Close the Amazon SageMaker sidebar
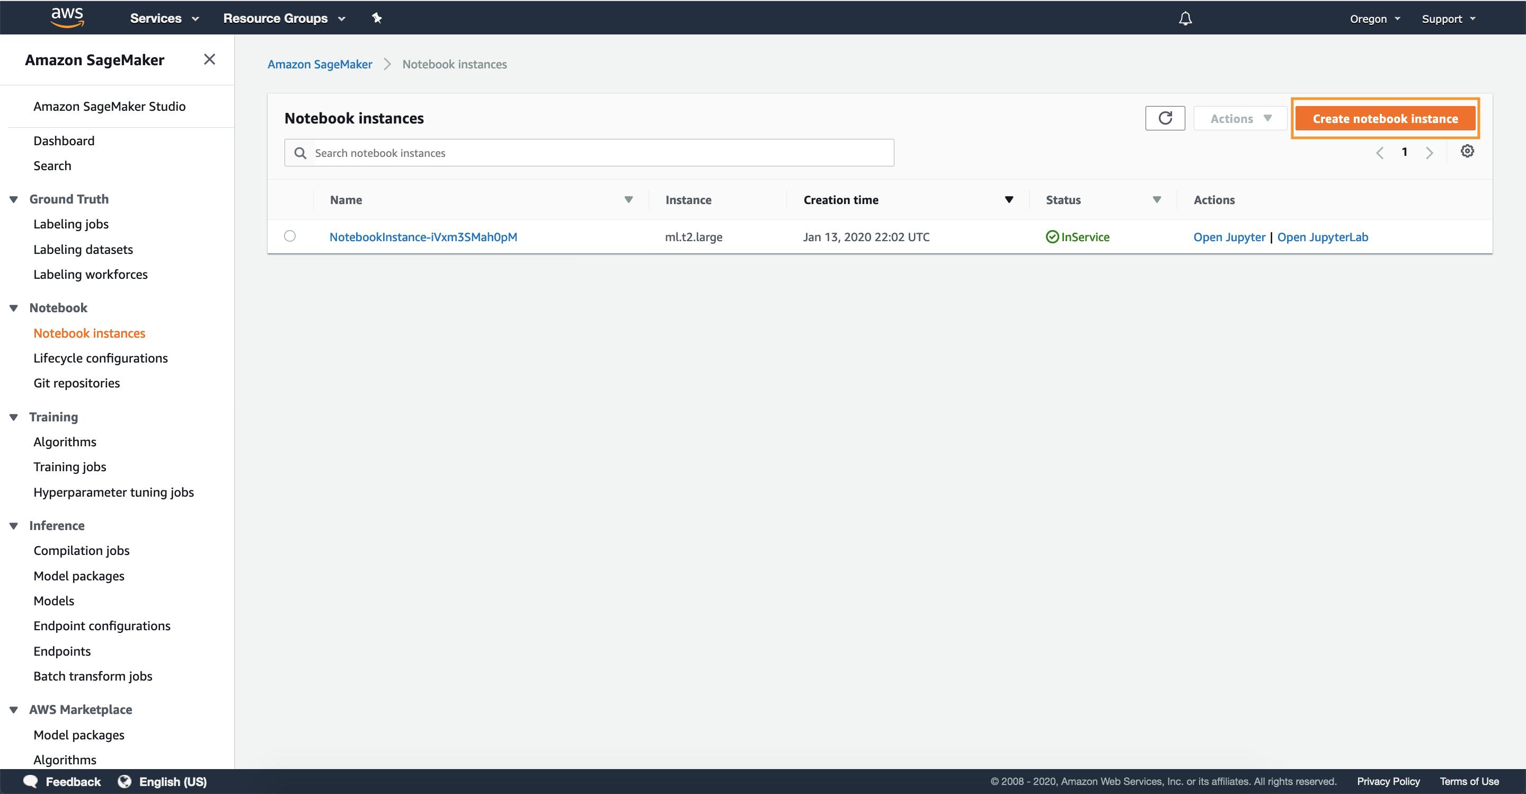 point(209,59)
